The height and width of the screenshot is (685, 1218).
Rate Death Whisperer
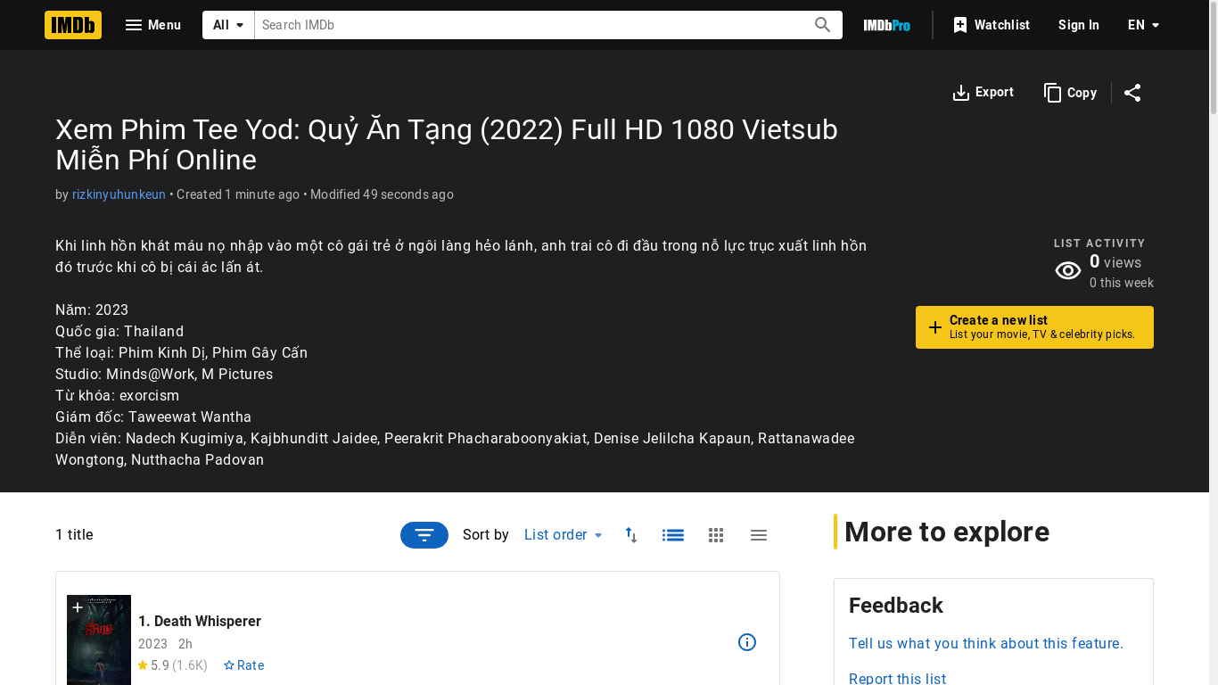243,665
